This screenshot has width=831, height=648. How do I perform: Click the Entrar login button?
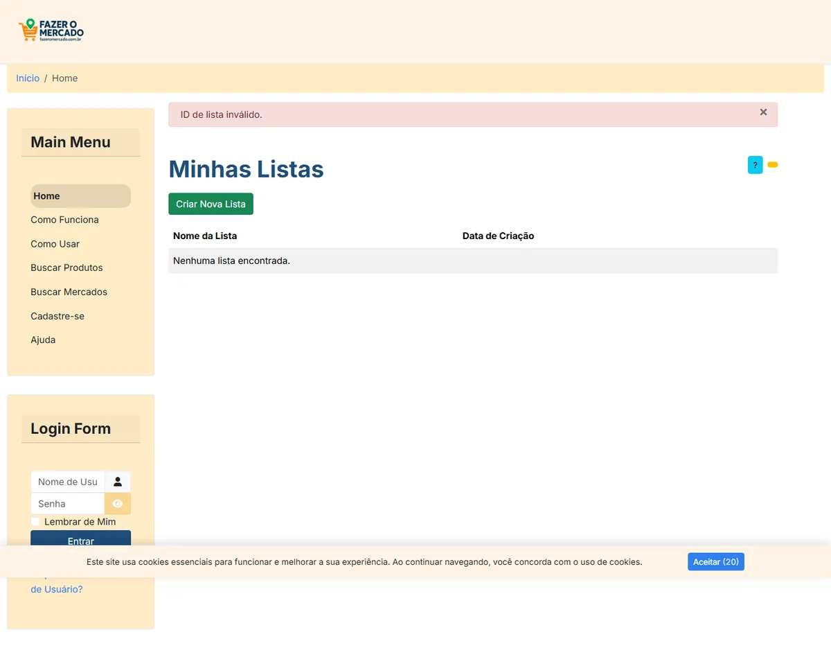(x=80, y=539)
